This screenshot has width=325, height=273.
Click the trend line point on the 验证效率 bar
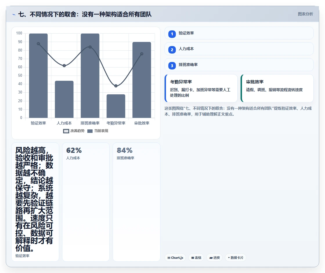point(38,44)
